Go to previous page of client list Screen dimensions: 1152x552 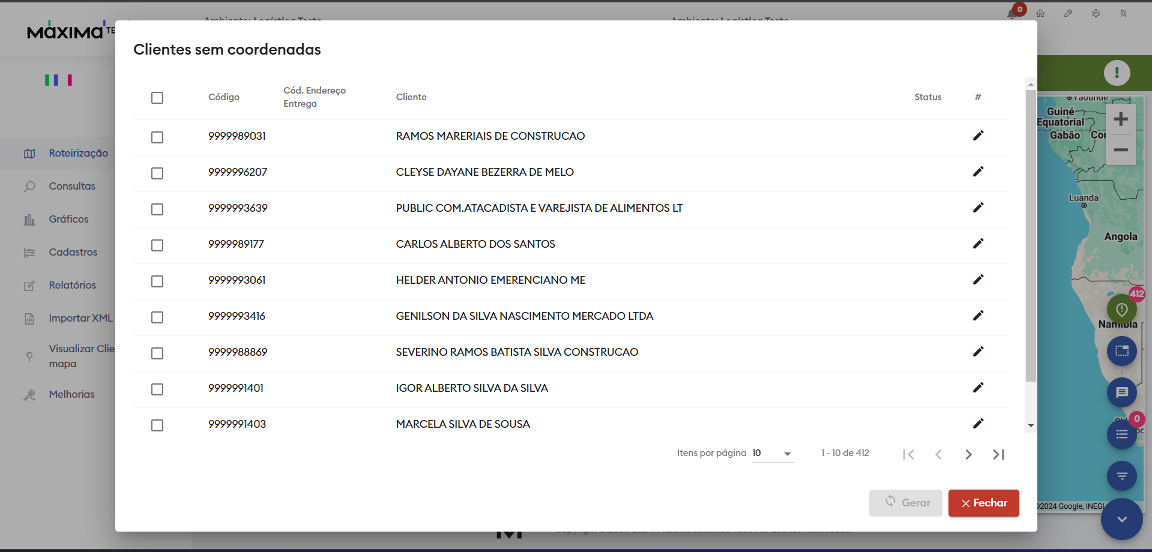click(938, 454)
